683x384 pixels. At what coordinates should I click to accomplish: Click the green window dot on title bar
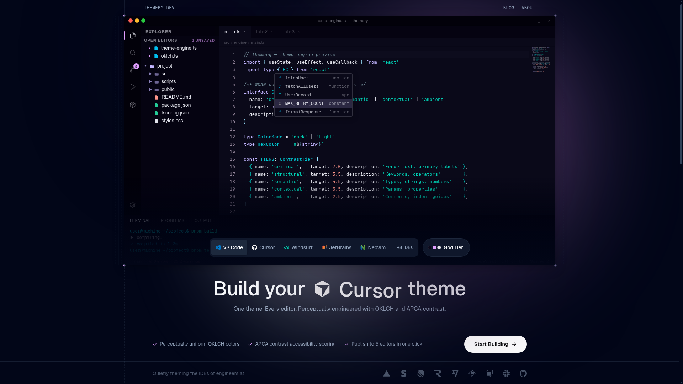pos(143,21)
